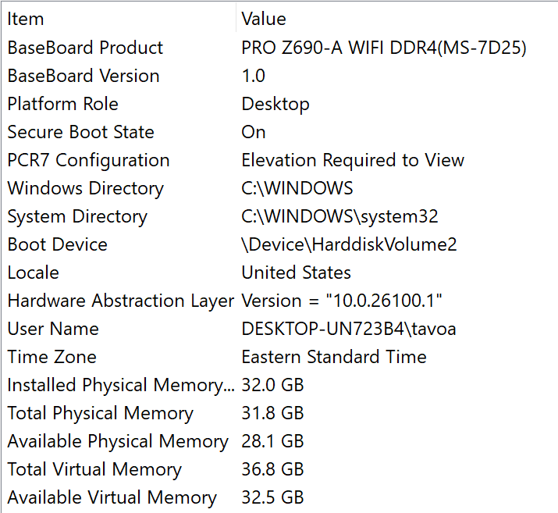This screenshot has height=513, width=558.
Task: Select the Boot Device row
Action: pos(57,244)
